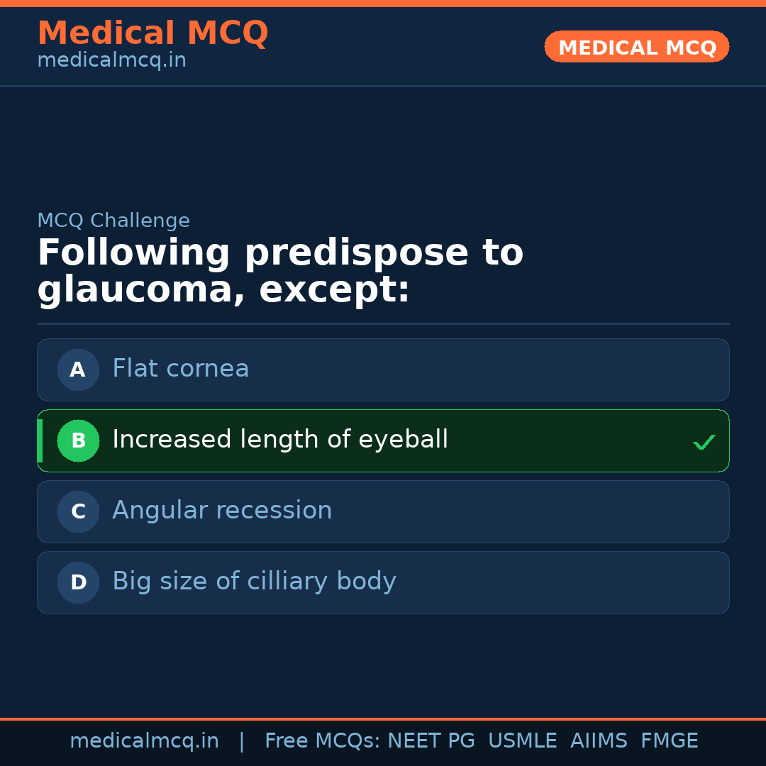Click the FMGE footer label
Viewport: 766px width, 766px height.
pyautogui.click(x=669, y=740)
